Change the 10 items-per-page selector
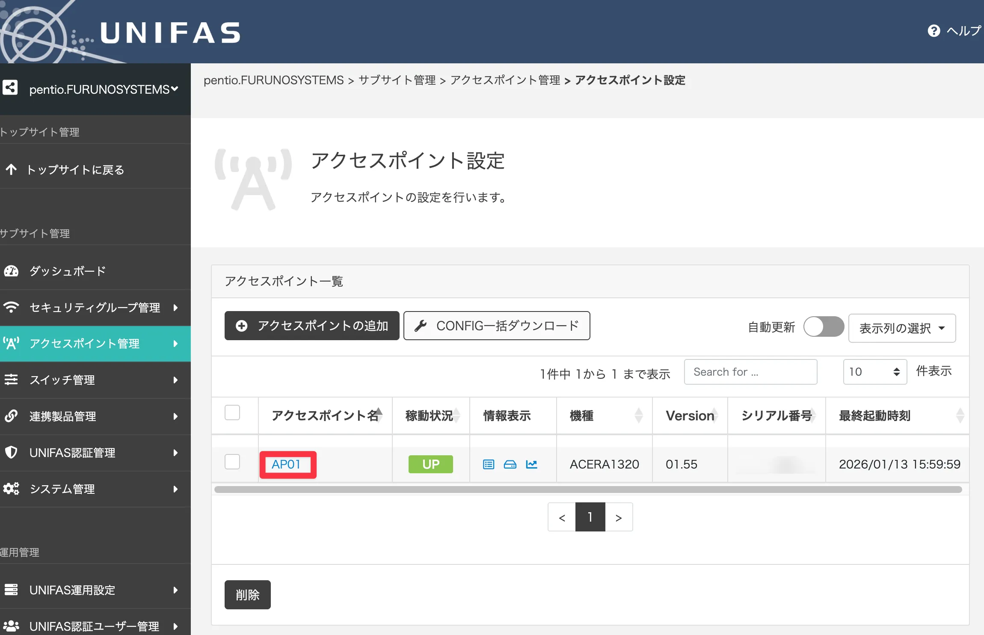Image resolution: width=984 pixels, height=635 pixels. (x=874, y=372)
